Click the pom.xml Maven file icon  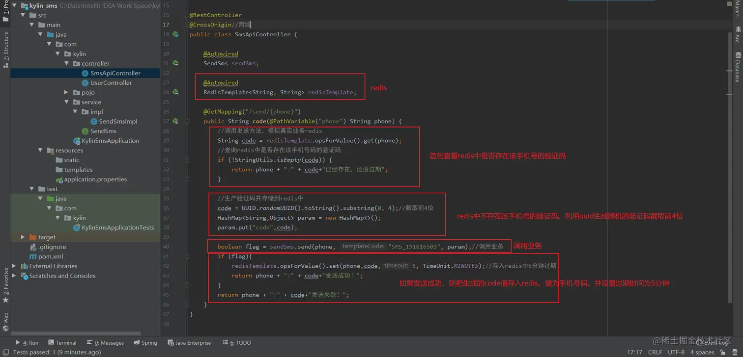point(33,256)
